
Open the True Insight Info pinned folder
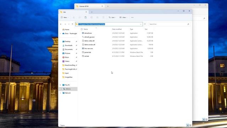pos(70,69)
